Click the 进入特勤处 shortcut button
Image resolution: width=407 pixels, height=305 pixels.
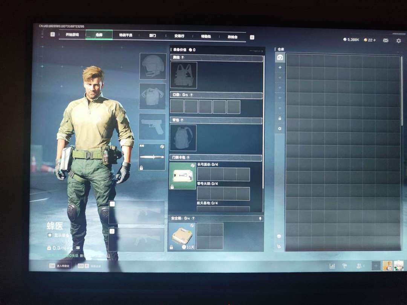click(60, 266)
